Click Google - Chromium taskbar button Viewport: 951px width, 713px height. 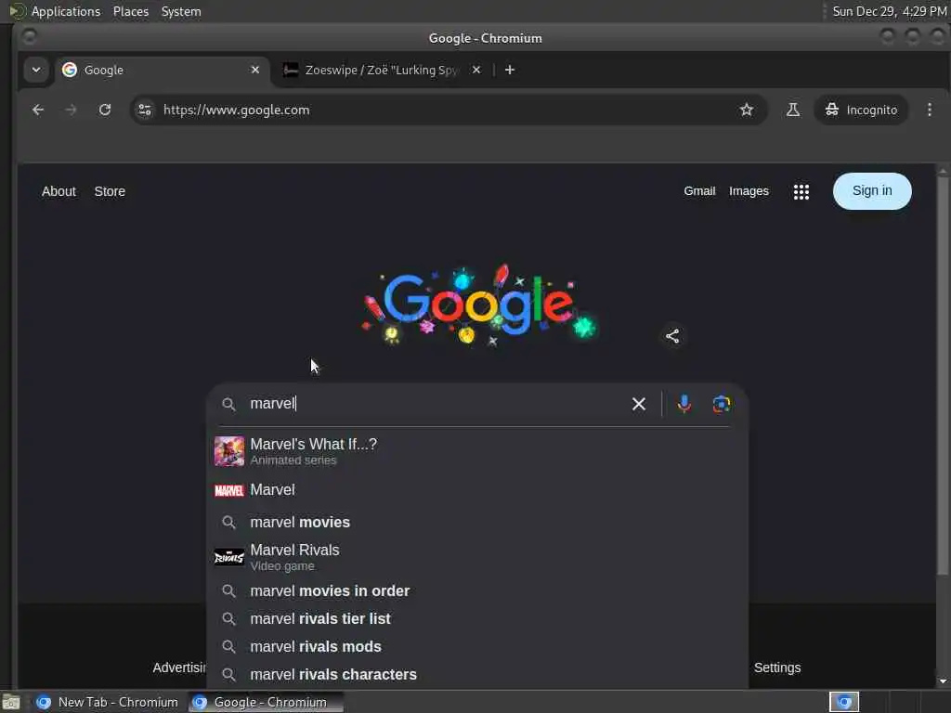click(x=267, y=702)
